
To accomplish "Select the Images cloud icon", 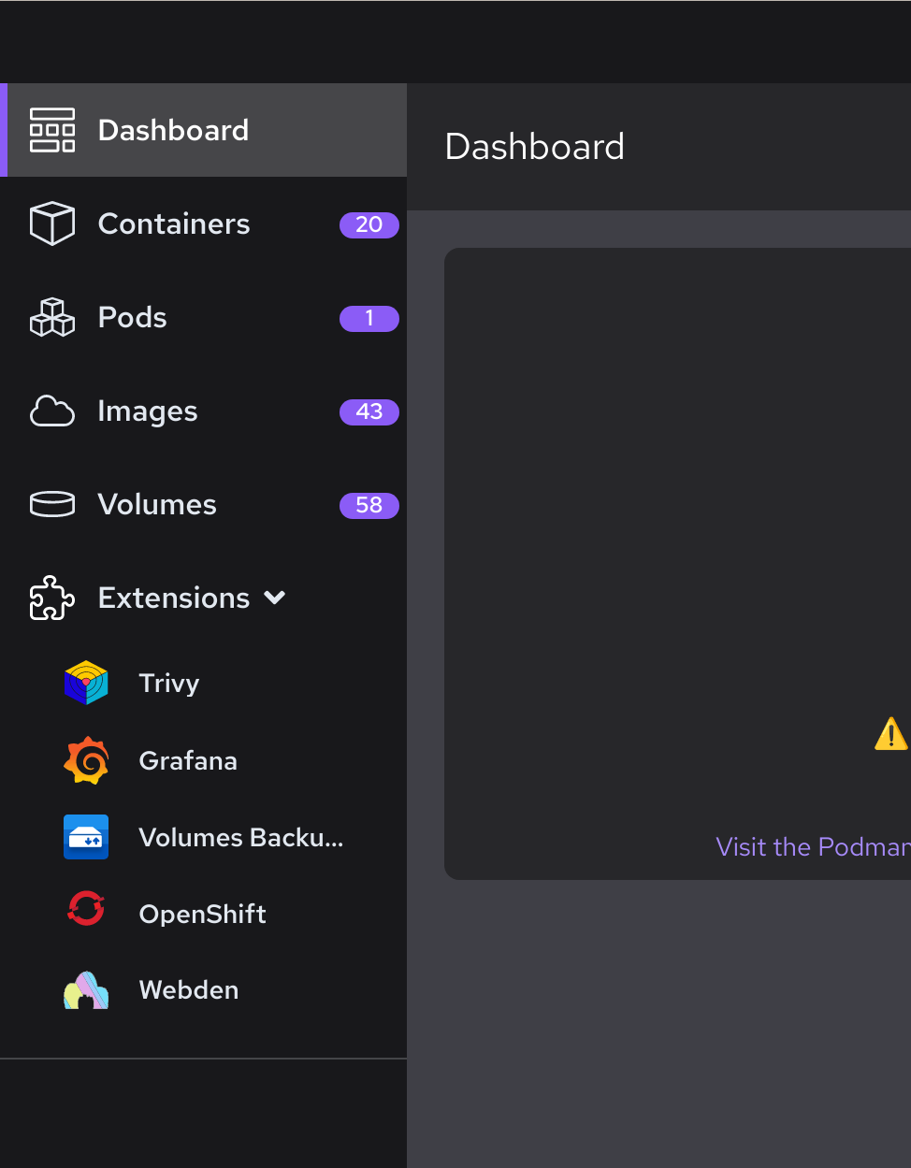I will coord(52,411).
